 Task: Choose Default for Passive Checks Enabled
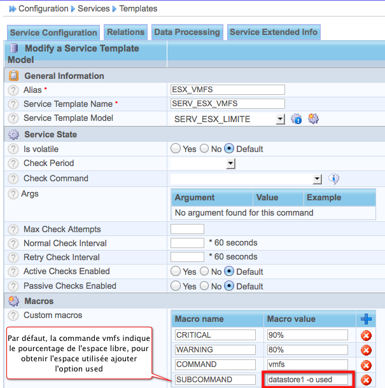point(229,286)
